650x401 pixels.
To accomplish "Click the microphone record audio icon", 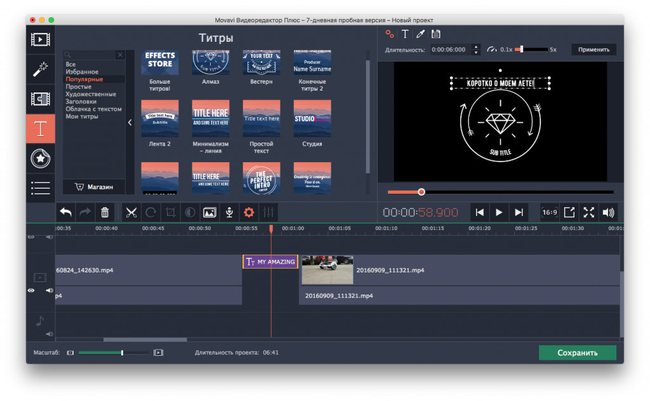I will [229, 213].
